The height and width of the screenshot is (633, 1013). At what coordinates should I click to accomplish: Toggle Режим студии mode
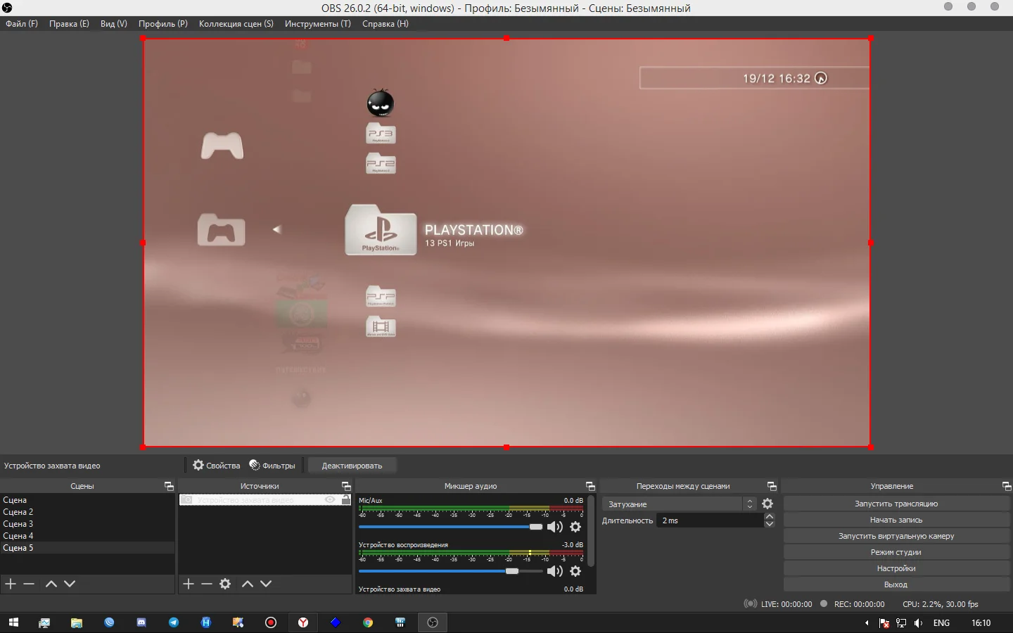click(896, 552)
